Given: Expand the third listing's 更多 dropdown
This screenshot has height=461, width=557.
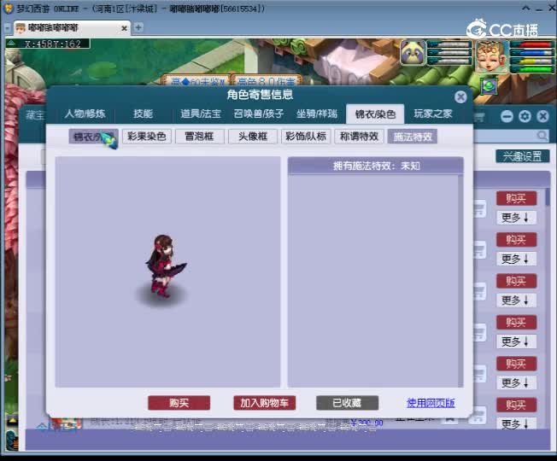Looking at the screenshot, I should pyautogui.click(x=516, y=301).
